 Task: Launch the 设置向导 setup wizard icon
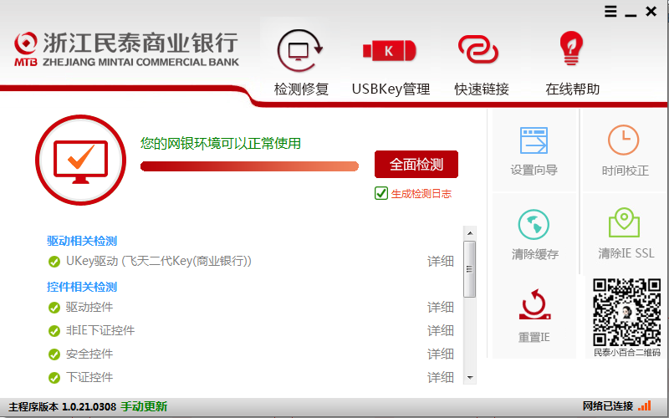pos(534,140)
